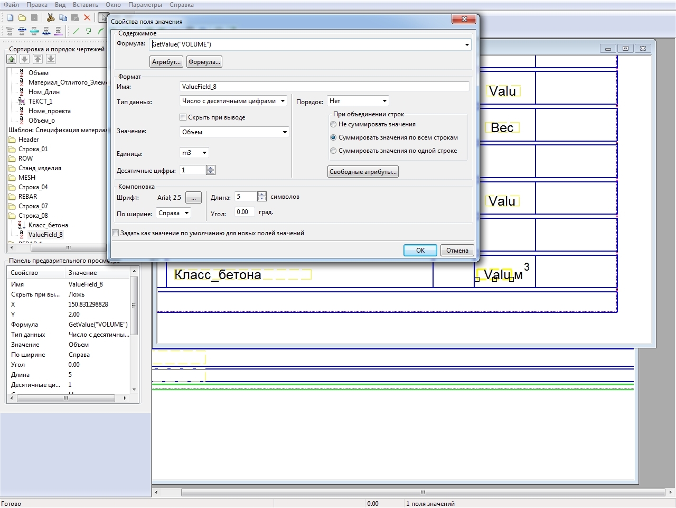
Task: Select 'Не суммировать значения' radio option
Action: (333, 125)
